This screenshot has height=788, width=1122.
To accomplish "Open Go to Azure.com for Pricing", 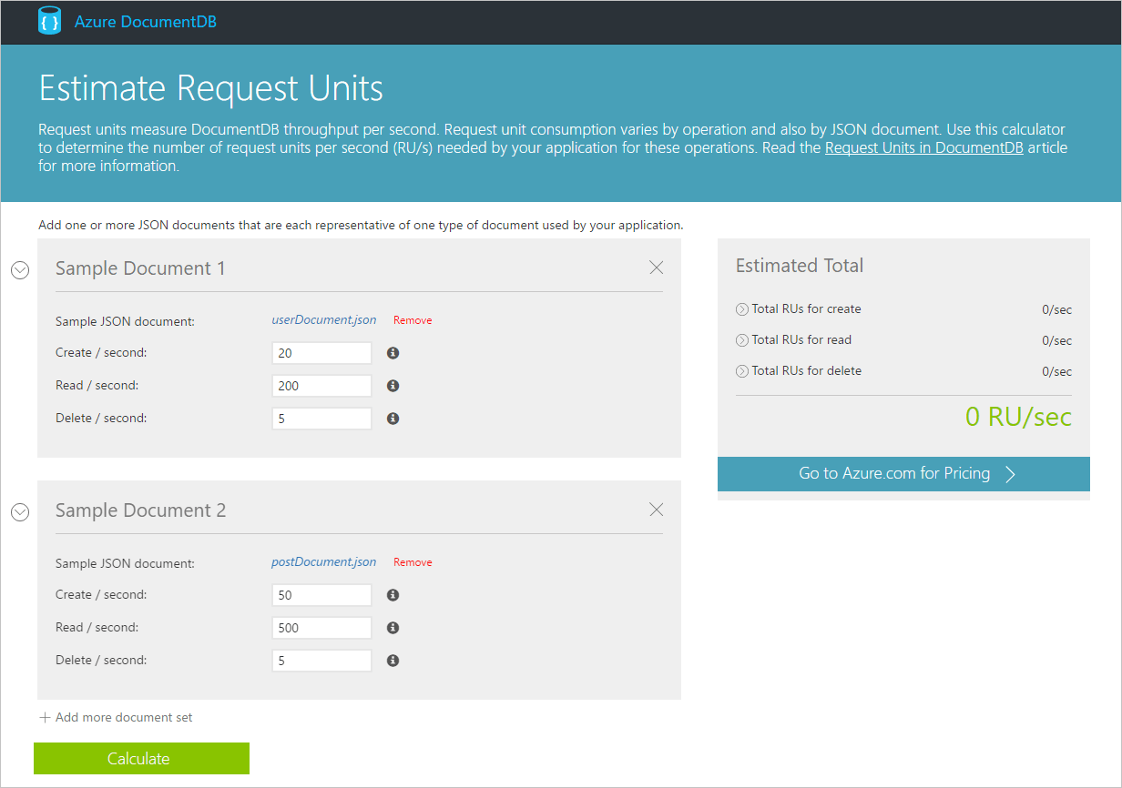I will (x=903, y=473).
